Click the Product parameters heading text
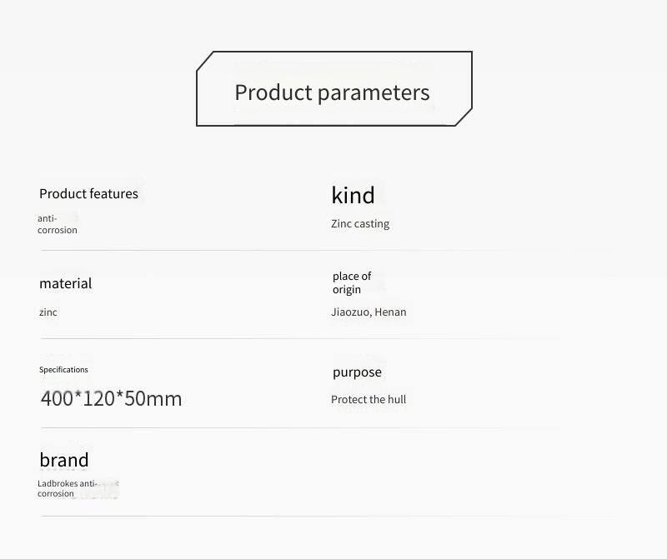 tap(332, 92)
